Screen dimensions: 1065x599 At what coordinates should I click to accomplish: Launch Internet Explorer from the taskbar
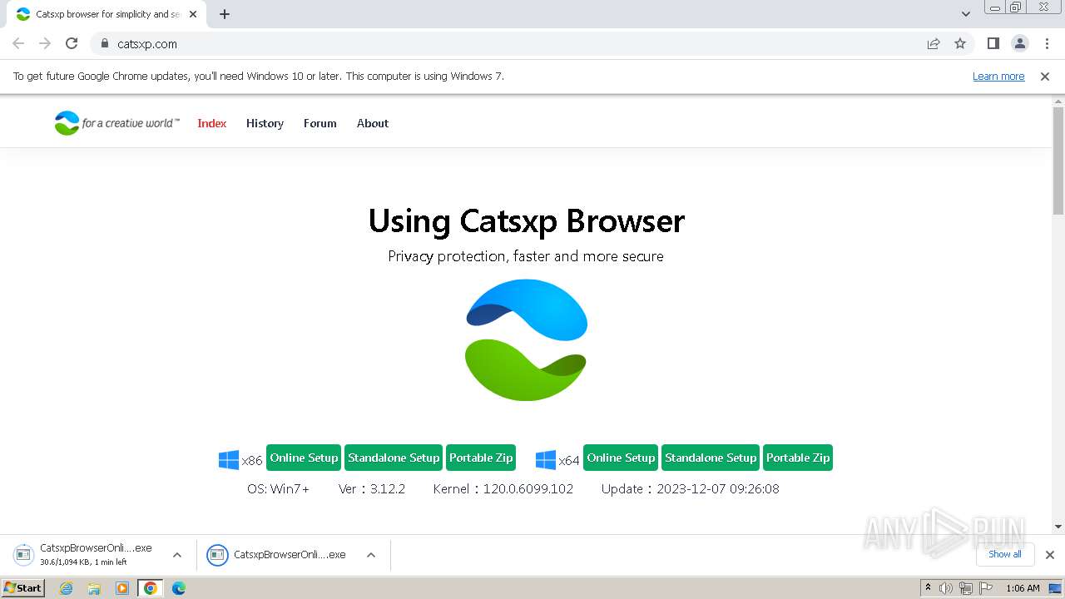(66, 588)
